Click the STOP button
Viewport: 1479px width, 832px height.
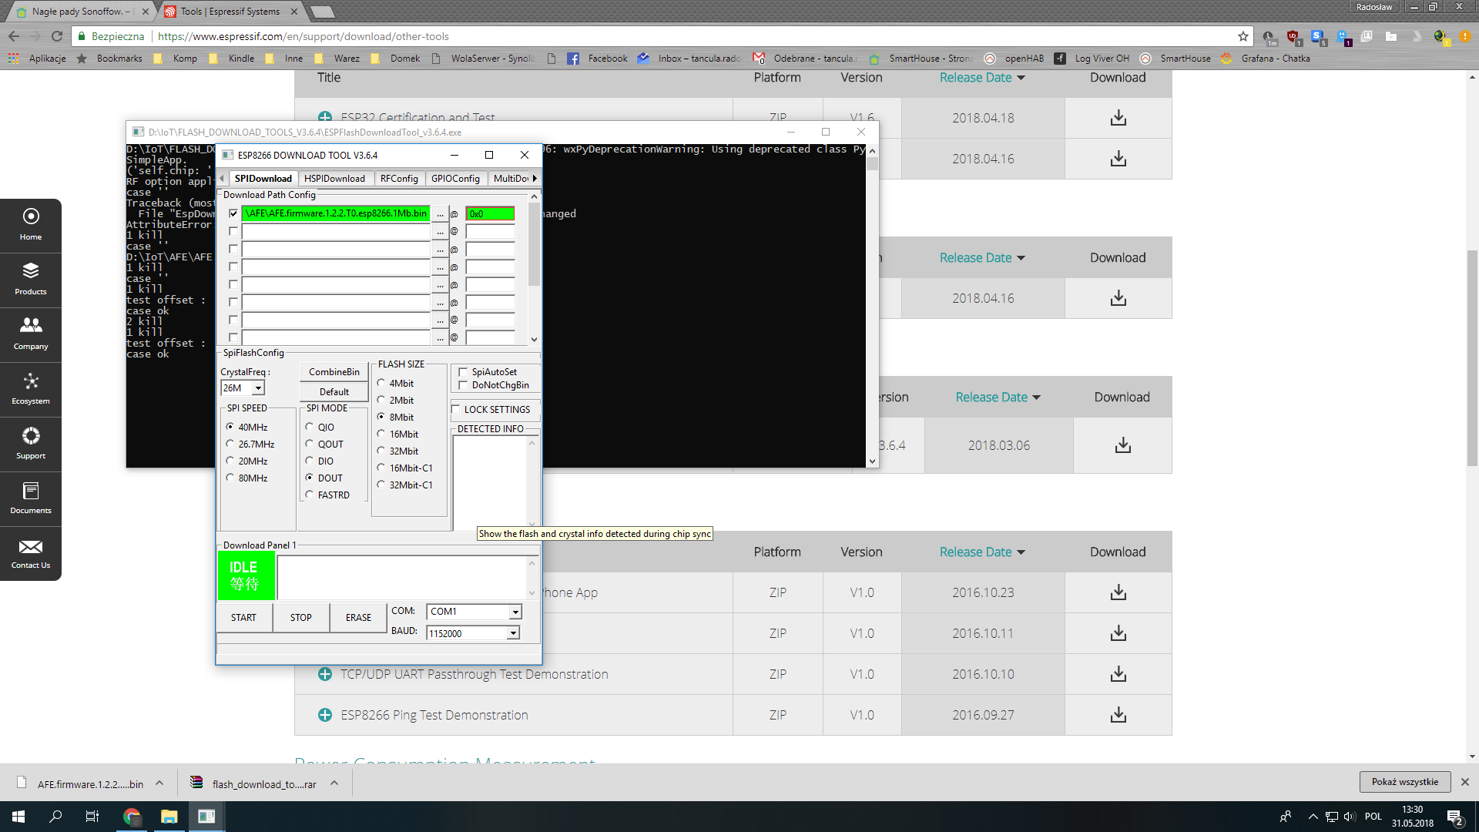[301, 618]
